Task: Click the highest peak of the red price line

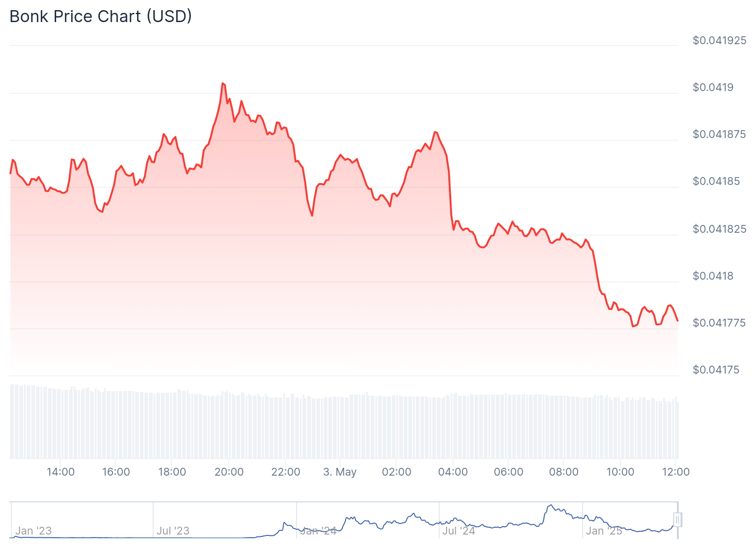Action: coord(223,84)
